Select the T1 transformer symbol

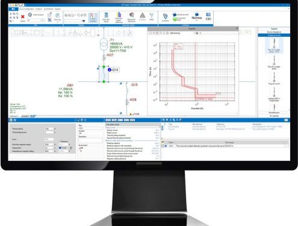pos(104,45)
